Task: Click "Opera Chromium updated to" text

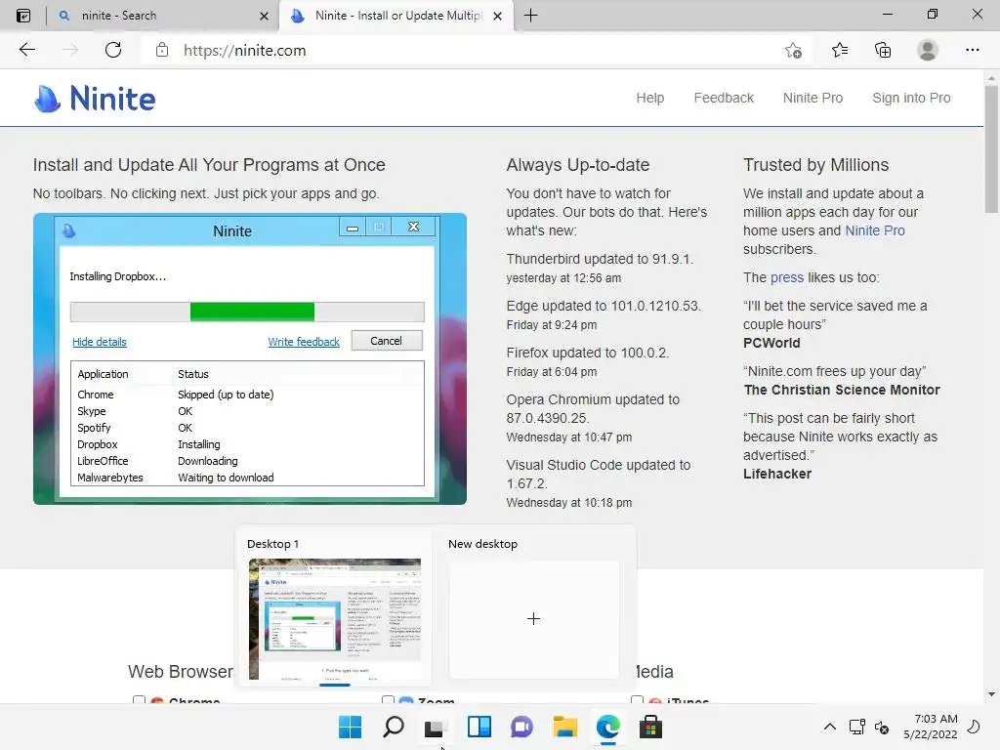Action: tap(593, 399)
